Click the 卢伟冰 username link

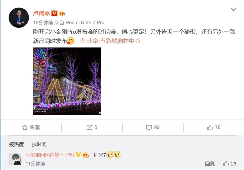coord(41,13)
